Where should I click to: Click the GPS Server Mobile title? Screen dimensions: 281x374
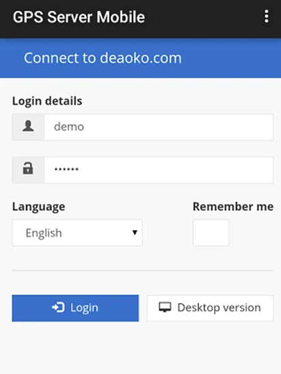point(78,17)
